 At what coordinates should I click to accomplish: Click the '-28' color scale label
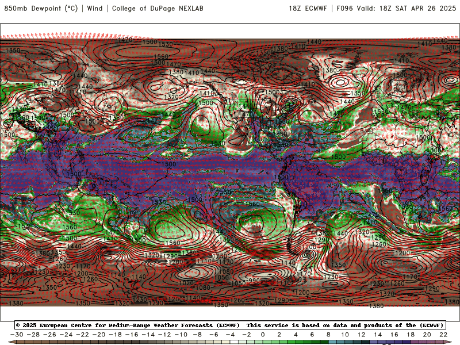point(33,335)
